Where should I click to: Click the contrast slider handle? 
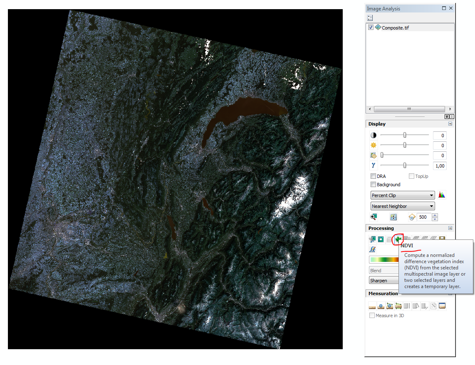click(x=405, y=135)
